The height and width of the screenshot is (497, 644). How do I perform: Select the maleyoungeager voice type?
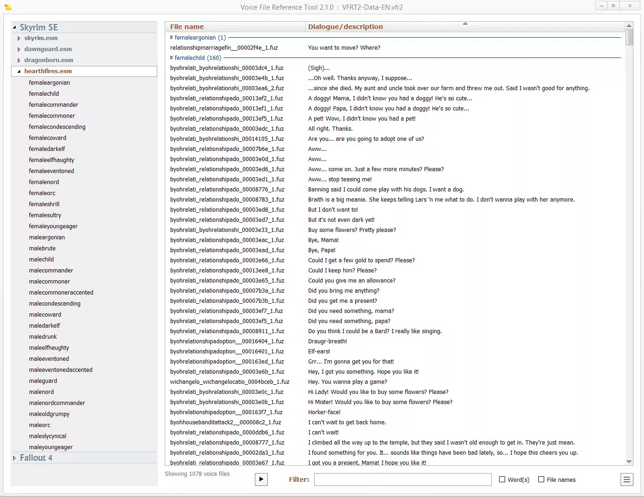51,447
